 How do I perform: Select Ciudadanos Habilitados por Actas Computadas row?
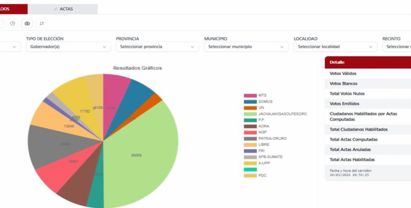click(x=368, y=116)
